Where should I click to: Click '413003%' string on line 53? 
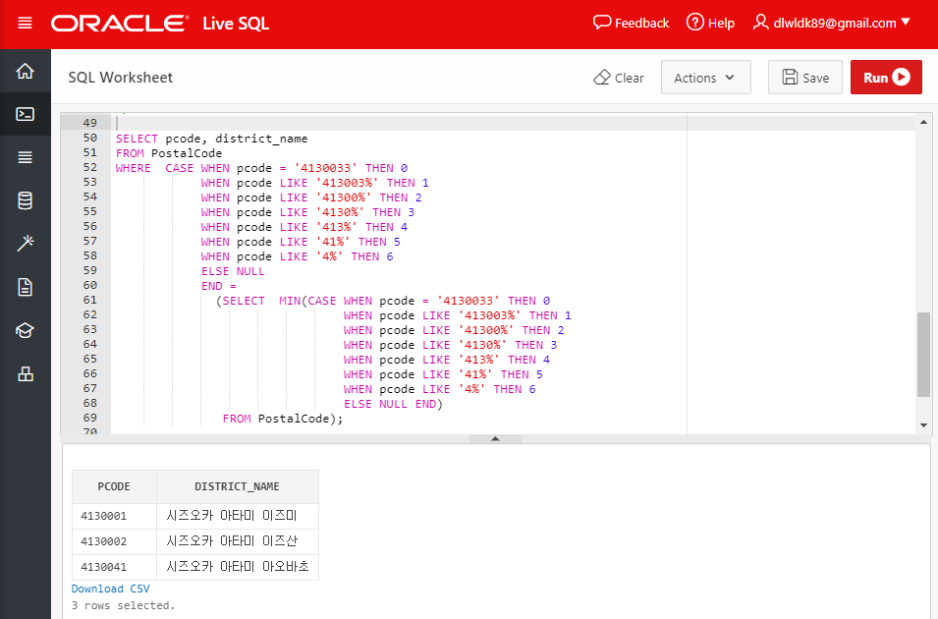(x=347, y=183)
